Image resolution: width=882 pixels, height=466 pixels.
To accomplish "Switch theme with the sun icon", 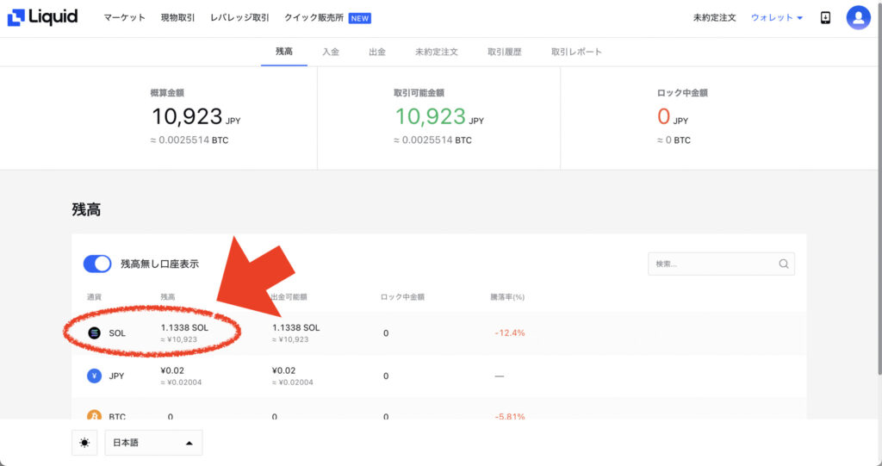I will pyautogui.click(x=84, y=443).
